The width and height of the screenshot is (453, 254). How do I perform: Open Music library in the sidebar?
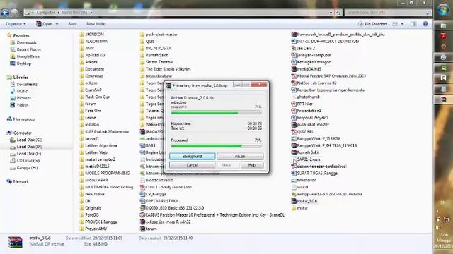(x=19, y=91)
